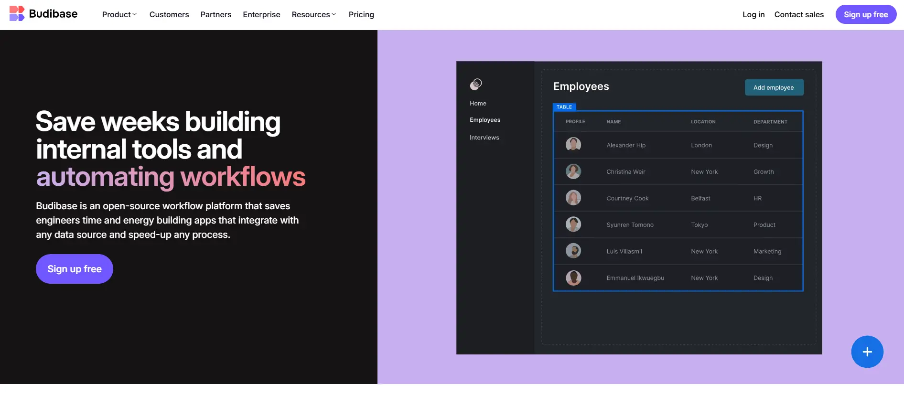This screenshot has width=904, height=395.
Task: Click Syunren Tomono's profile avatar
Action: pos(573,224)
